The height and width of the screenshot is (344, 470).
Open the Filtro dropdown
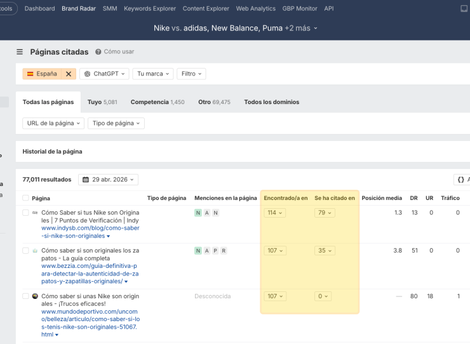pos(191,74)
